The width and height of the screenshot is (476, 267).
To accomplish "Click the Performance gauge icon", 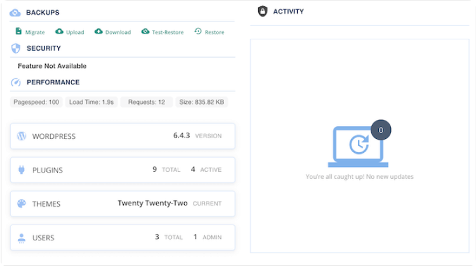I will click(x=17, y=82).
